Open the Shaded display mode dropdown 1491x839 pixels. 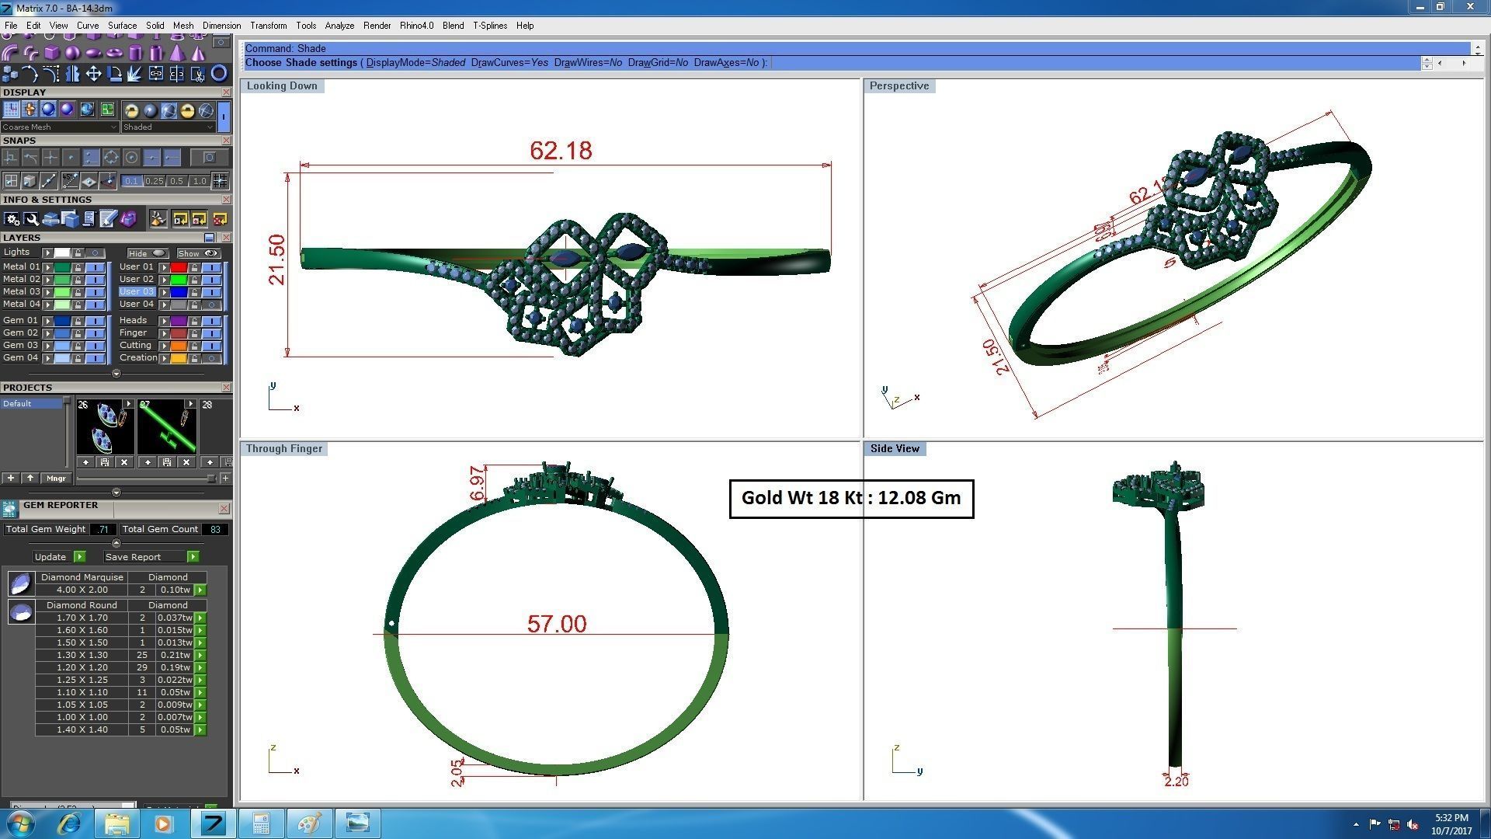[168, 127]
